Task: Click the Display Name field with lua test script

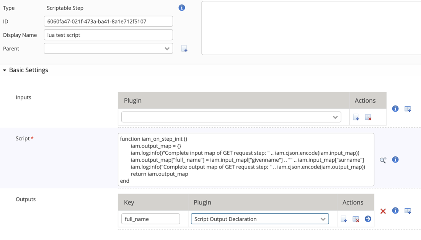Action: 108,35
